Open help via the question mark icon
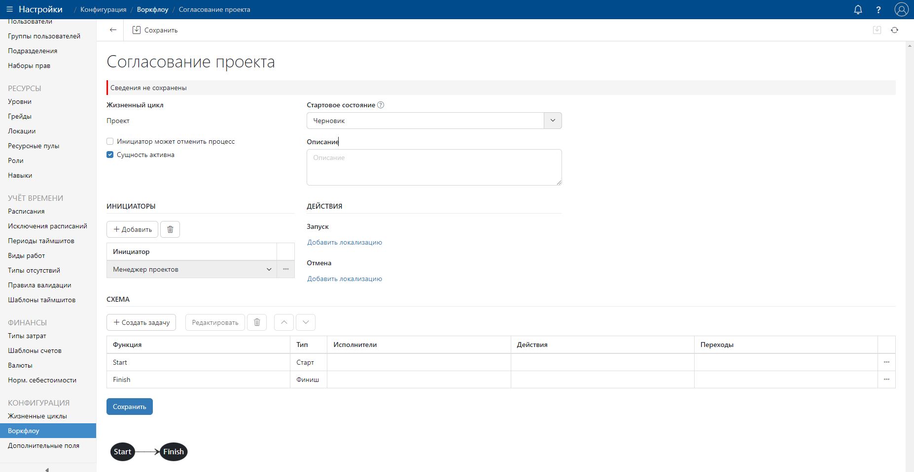 point(879,9)
